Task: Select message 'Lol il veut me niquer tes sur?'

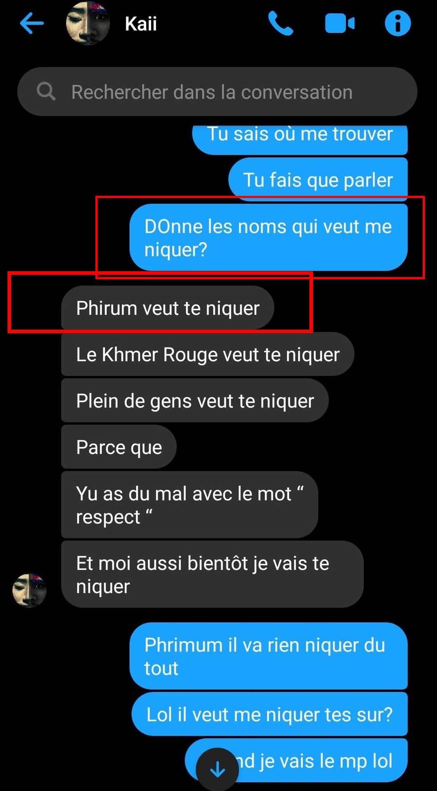Action: coord(269,714)
